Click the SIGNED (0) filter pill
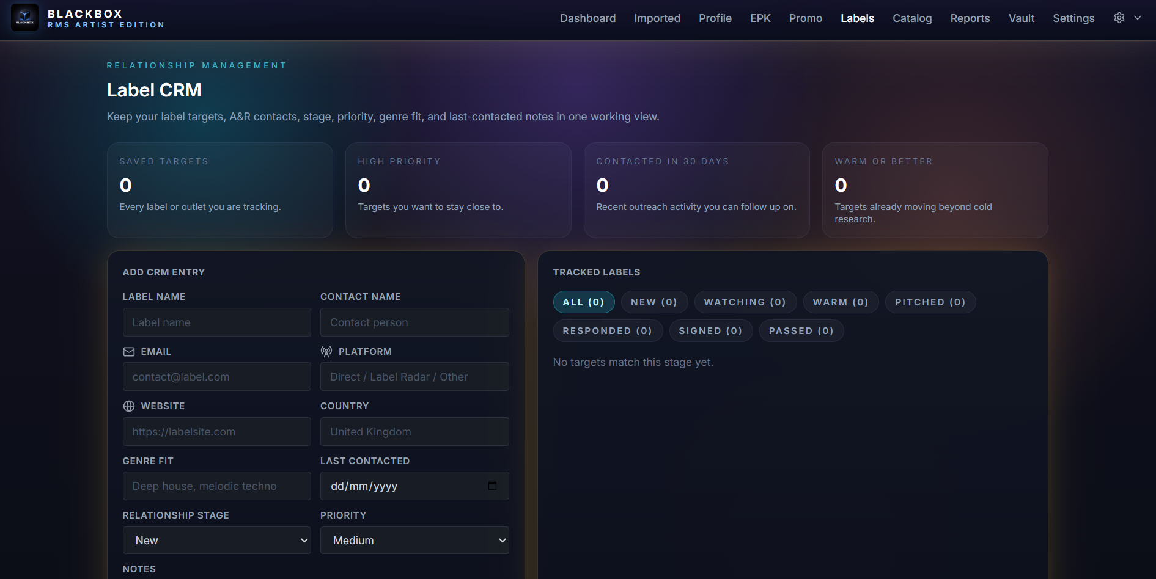The height and width of the screenshot is (579, 1156). 711,330
